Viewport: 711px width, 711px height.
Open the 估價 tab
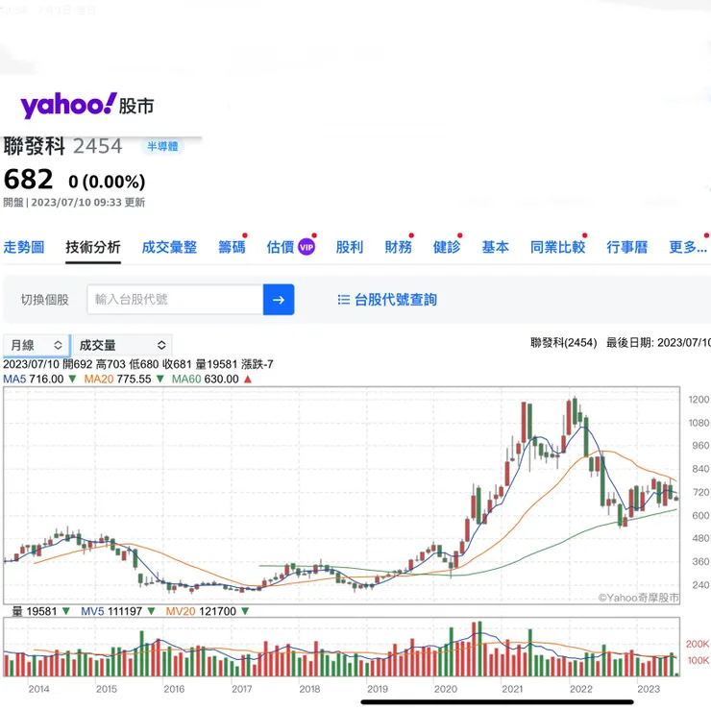tap(281, 248)
